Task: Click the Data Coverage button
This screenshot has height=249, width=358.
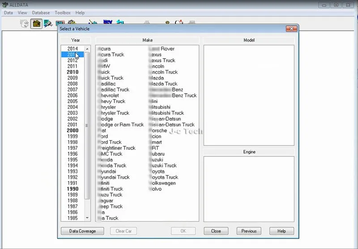Action: coord(82,231)
